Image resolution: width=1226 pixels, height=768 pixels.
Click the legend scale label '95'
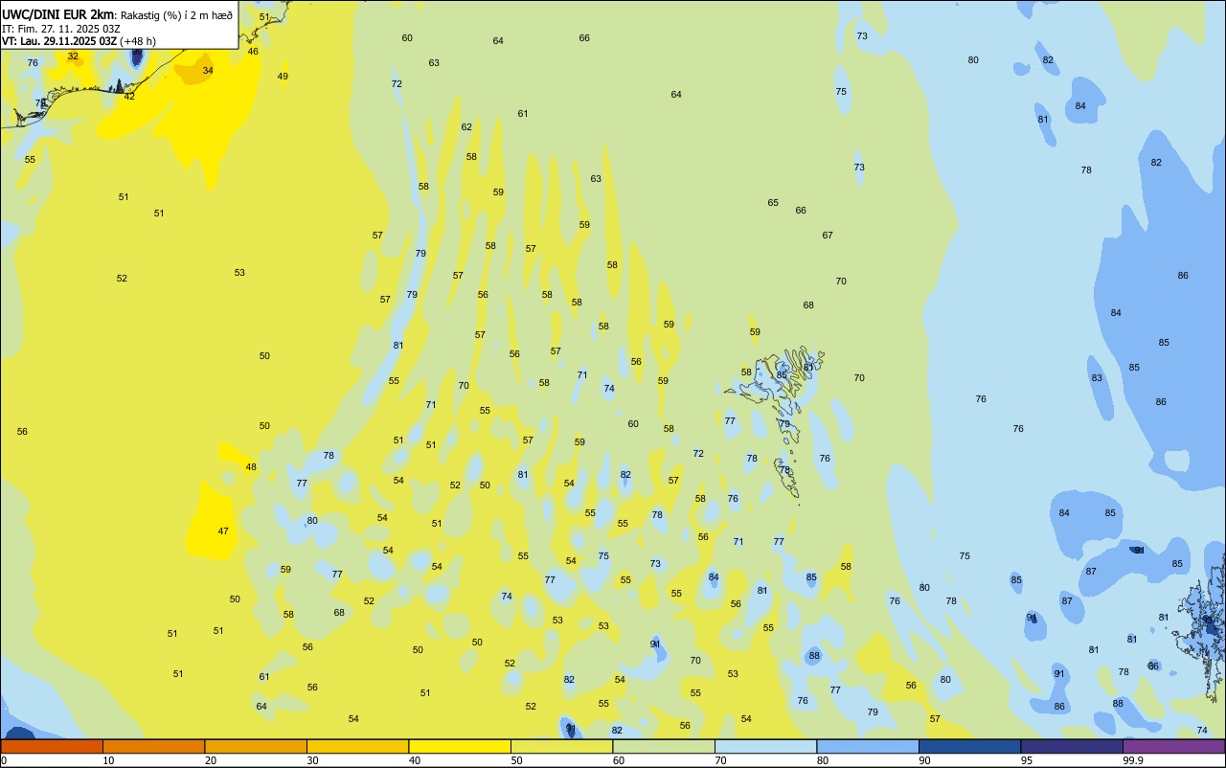point(1026,760)
